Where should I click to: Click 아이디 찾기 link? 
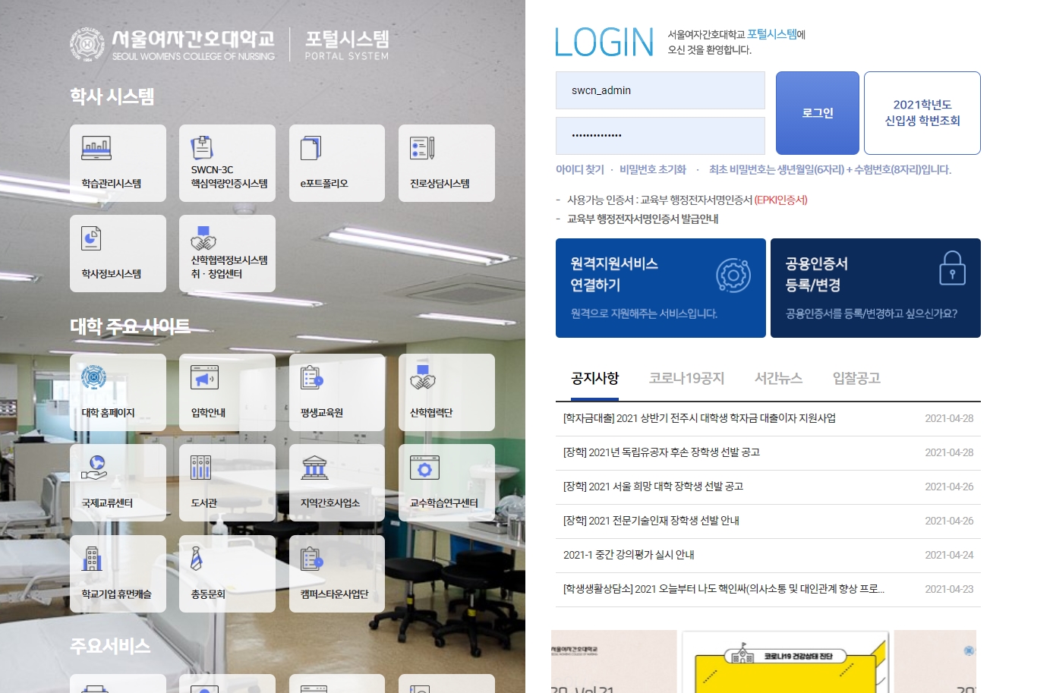580,169
